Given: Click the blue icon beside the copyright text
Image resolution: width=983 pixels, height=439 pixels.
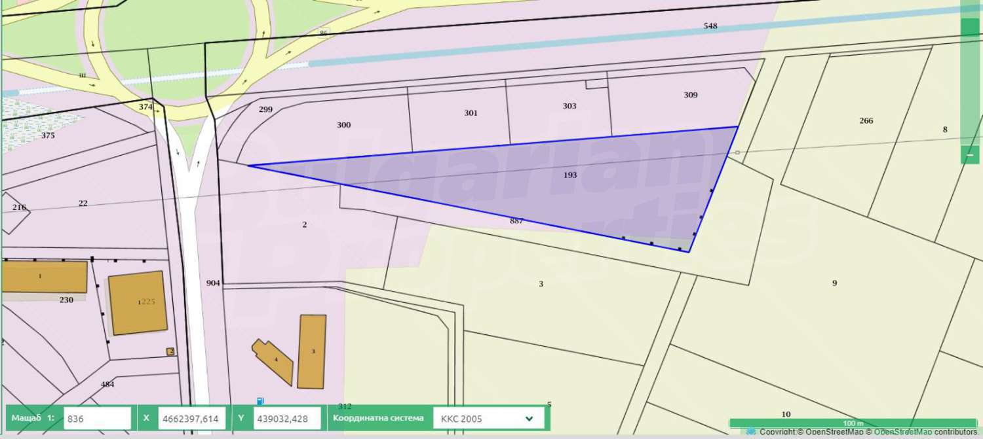Looking at the screenshot, I should pyautogui.click(x=751, y=431).
